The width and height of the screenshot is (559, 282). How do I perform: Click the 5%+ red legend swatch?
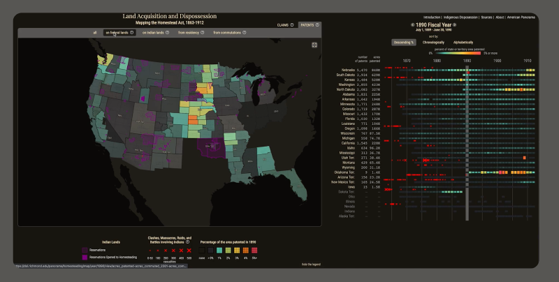click(254, 251)
